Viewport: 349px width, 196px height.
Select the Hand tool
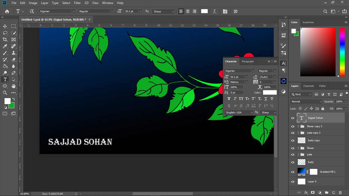pos(14,86)
